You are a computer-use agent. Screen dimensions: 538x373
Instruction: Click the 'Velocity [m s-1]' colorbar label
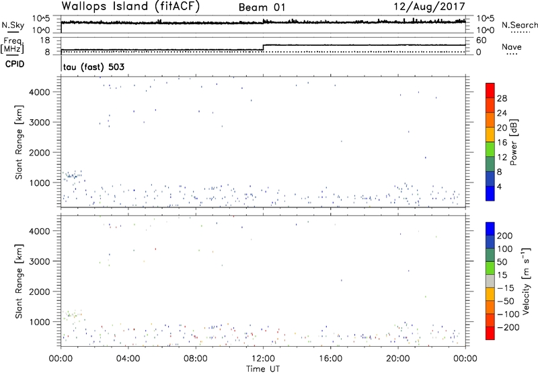click(526, 281)
